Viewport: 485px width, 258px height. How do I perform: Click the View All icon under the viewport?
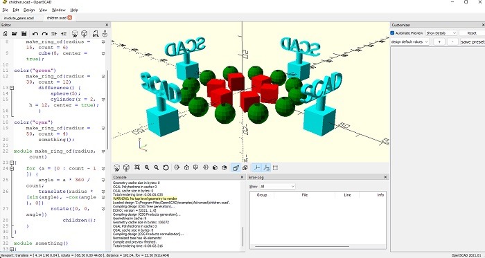[x=137, y=167]
